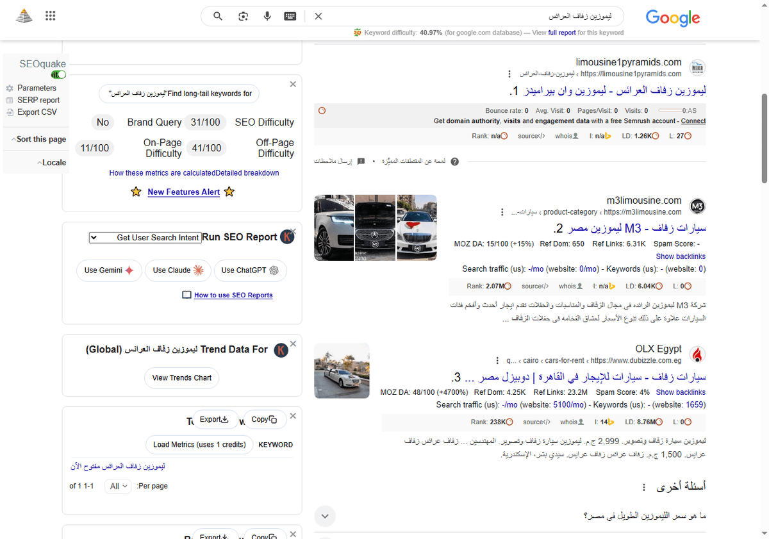Open the on-screen keyboard icon
Screen dimensions: 769x539
tap(290, 16)
